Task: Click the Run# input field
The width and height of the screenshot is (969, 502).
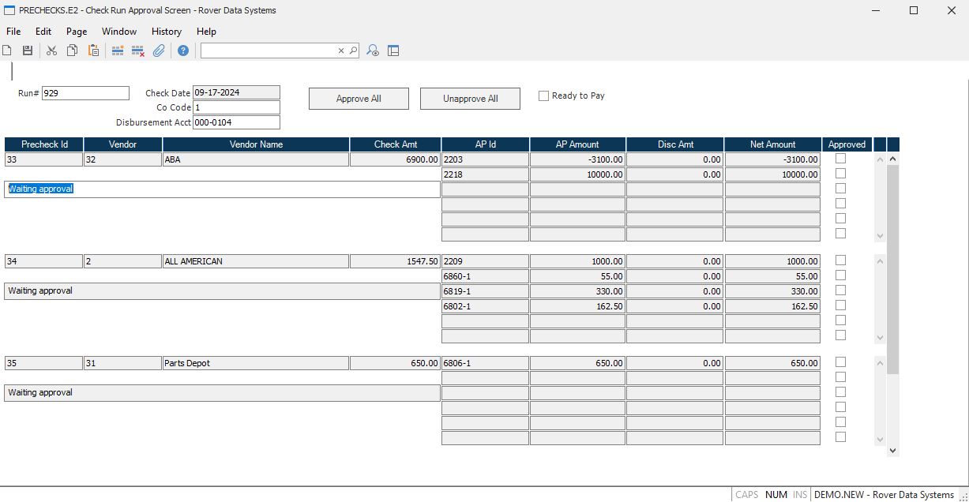Action: pyautogui.click(x=85, y=93)
